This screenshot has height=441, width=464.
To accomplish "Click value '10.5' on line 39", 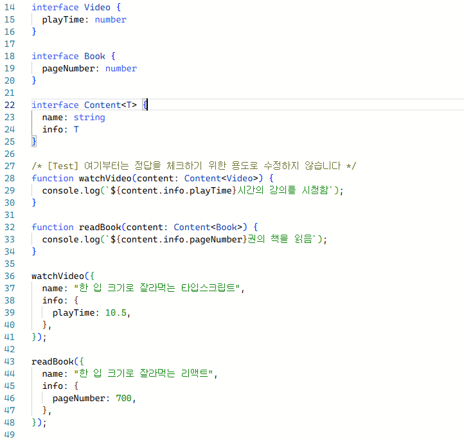I will point(116,312).
